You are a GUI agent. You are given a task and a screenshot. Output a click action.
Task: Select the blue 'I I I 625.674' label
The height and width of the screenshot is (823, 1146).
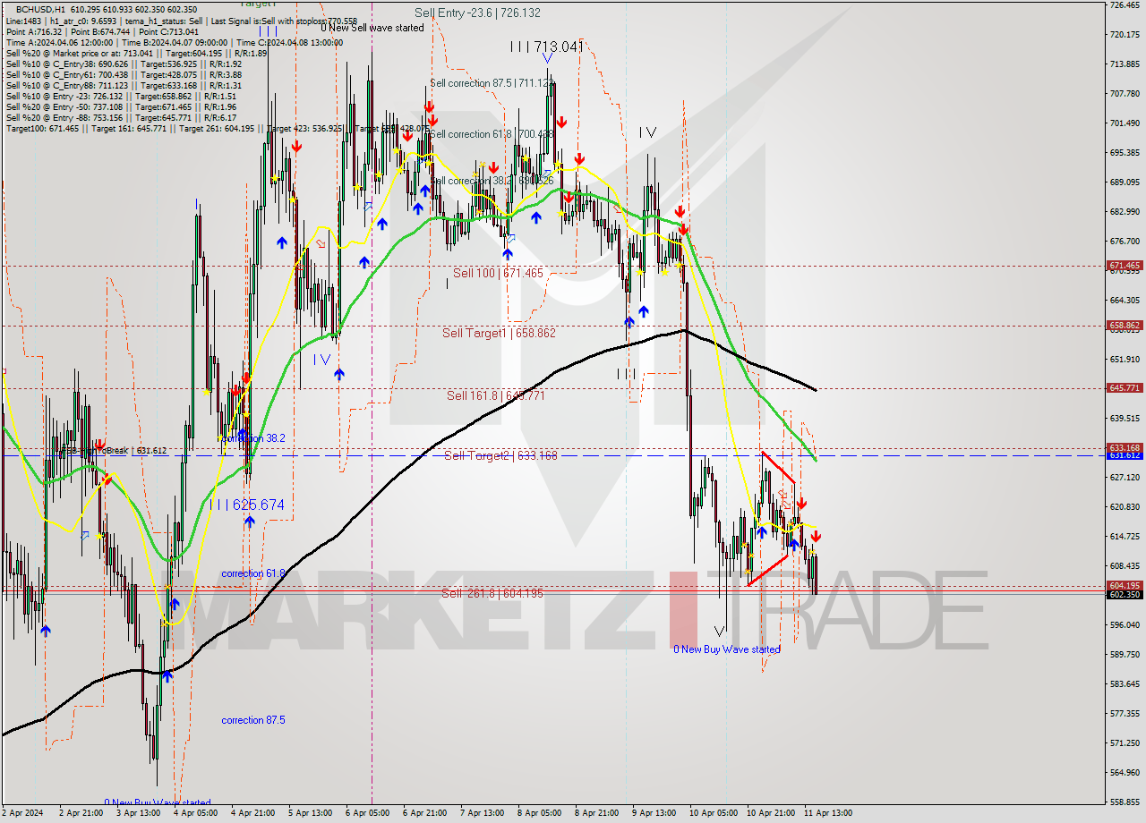point(247,505)
